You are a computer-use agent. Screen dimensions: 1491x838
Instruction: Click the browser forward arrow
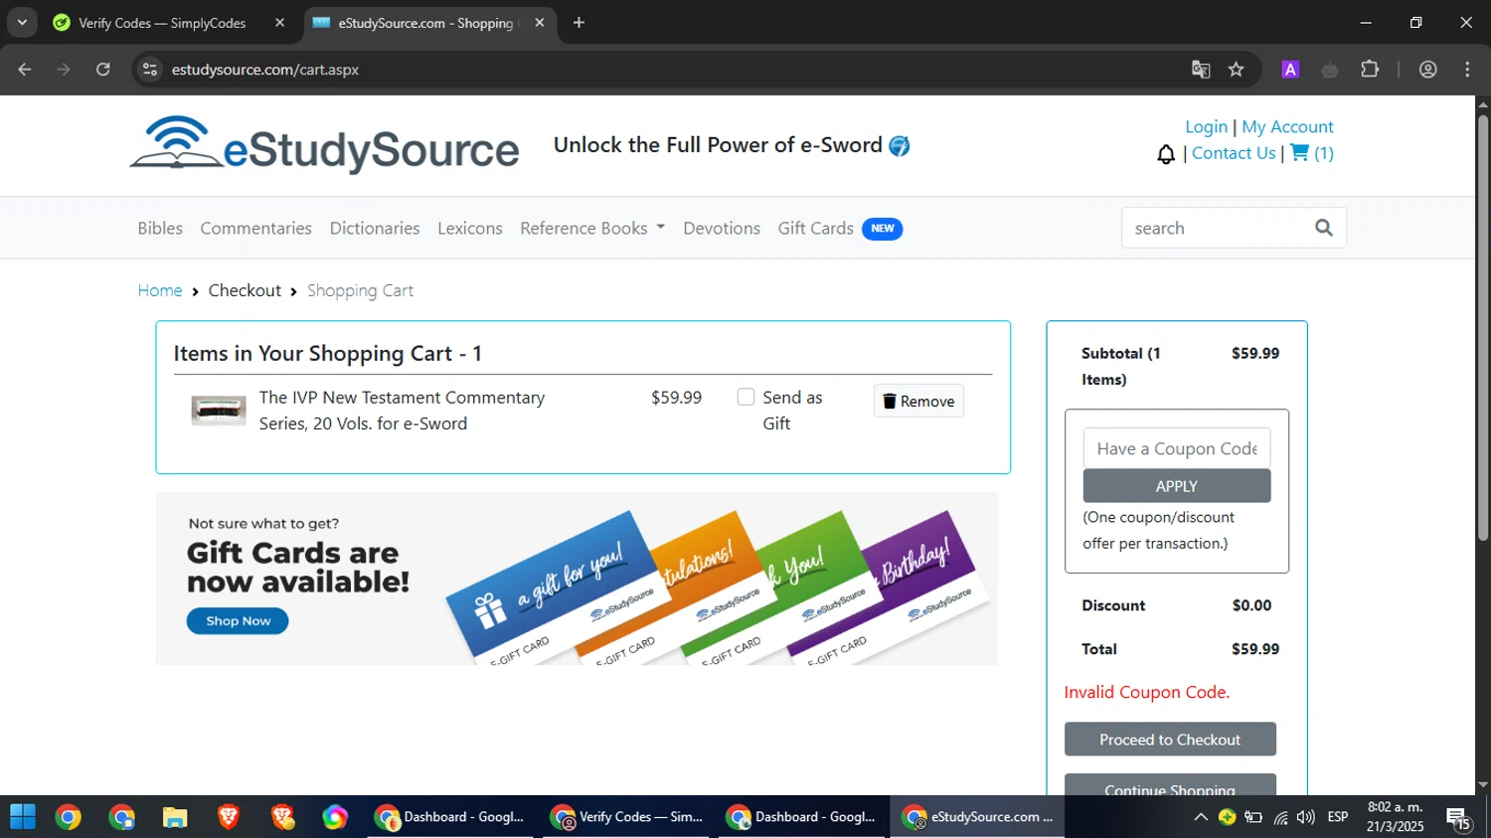point(64,70)
